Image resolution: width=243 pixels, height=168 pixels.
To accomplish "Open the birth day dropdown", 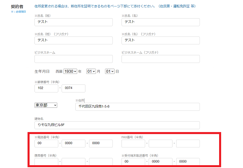I will [x=109, y=71].
